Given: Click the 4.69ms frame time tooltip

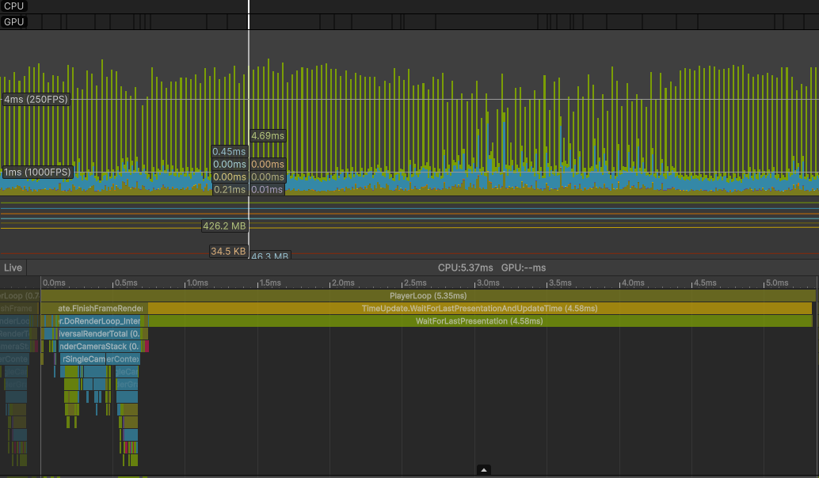Looking at the screenshot, I should coord(268,135).
